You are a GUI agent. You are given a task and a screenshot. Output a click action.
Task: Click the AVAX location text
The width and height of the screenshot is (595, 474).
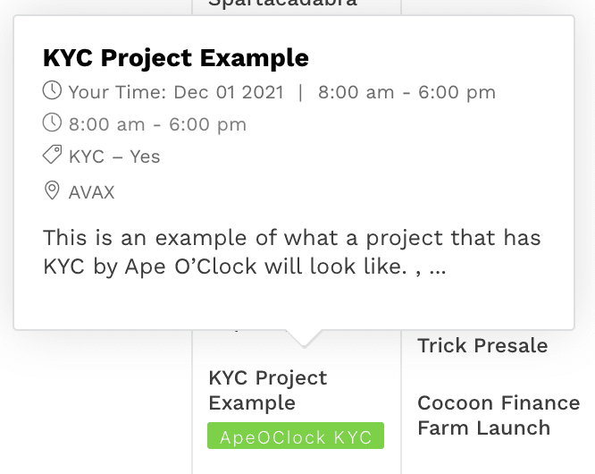pos(91,192)
